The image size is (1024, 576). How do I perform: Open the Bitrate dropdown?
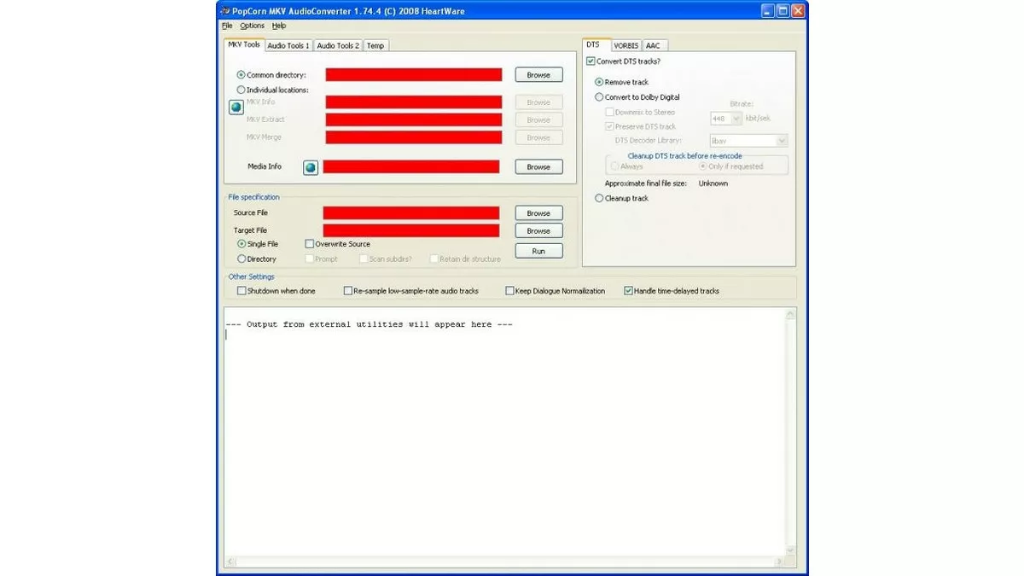[x=735, y=119]
